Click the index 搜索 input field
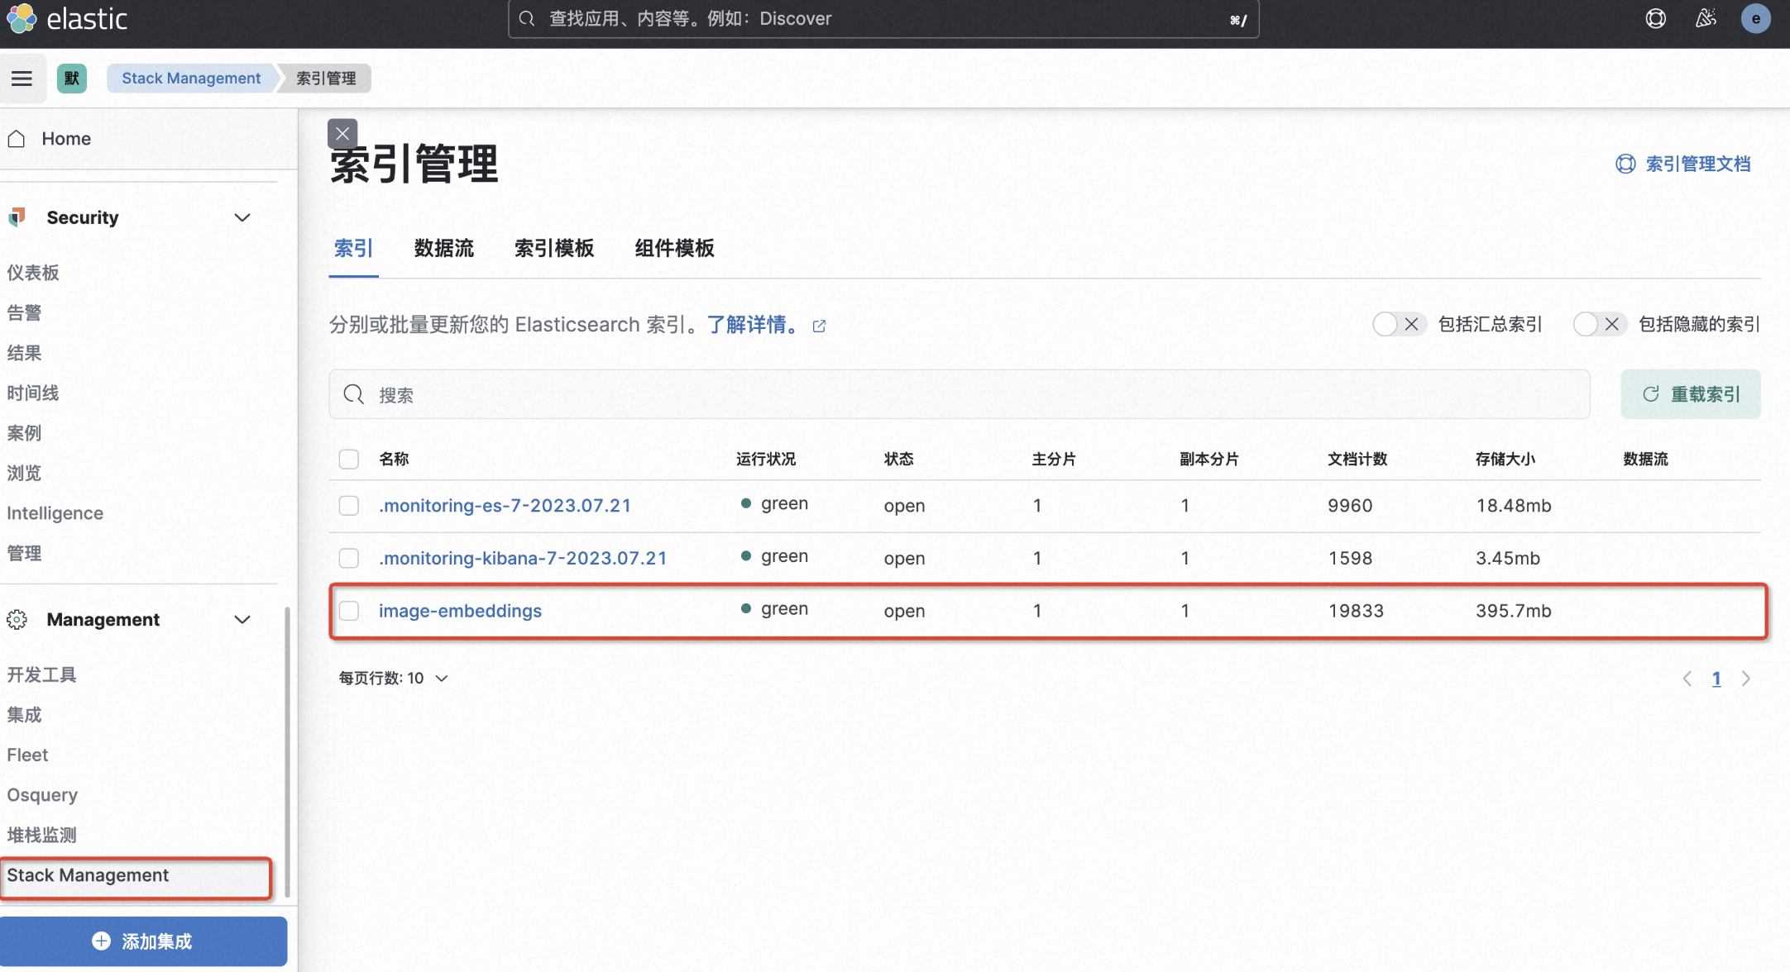 click(960, 394)
